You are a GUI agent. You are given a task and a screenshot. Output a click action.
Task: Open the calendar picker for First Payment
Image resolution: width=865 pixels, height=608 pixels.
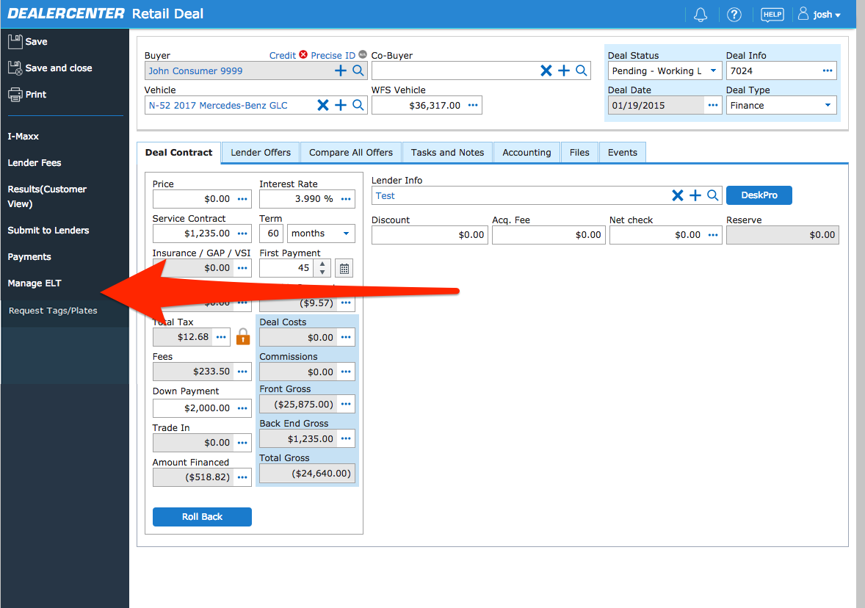344,268
